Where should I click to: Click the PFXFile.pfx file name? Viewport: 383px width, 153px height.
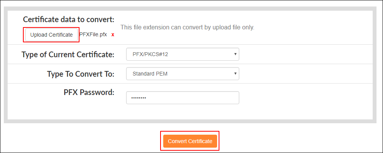pyautogui.click(x=93, y=34)
